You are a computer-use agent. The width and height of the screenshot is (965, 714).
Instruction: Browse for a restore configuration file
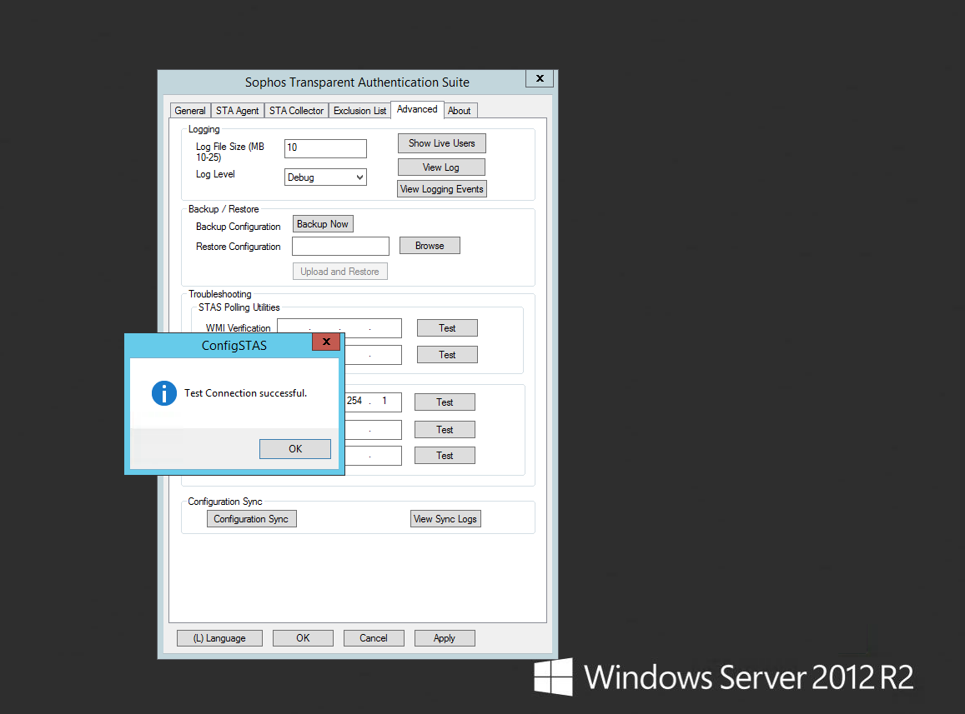point(430,246)
